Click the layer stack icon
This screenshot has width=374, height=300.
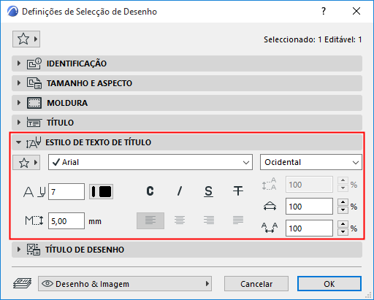[x=22, y=283]
